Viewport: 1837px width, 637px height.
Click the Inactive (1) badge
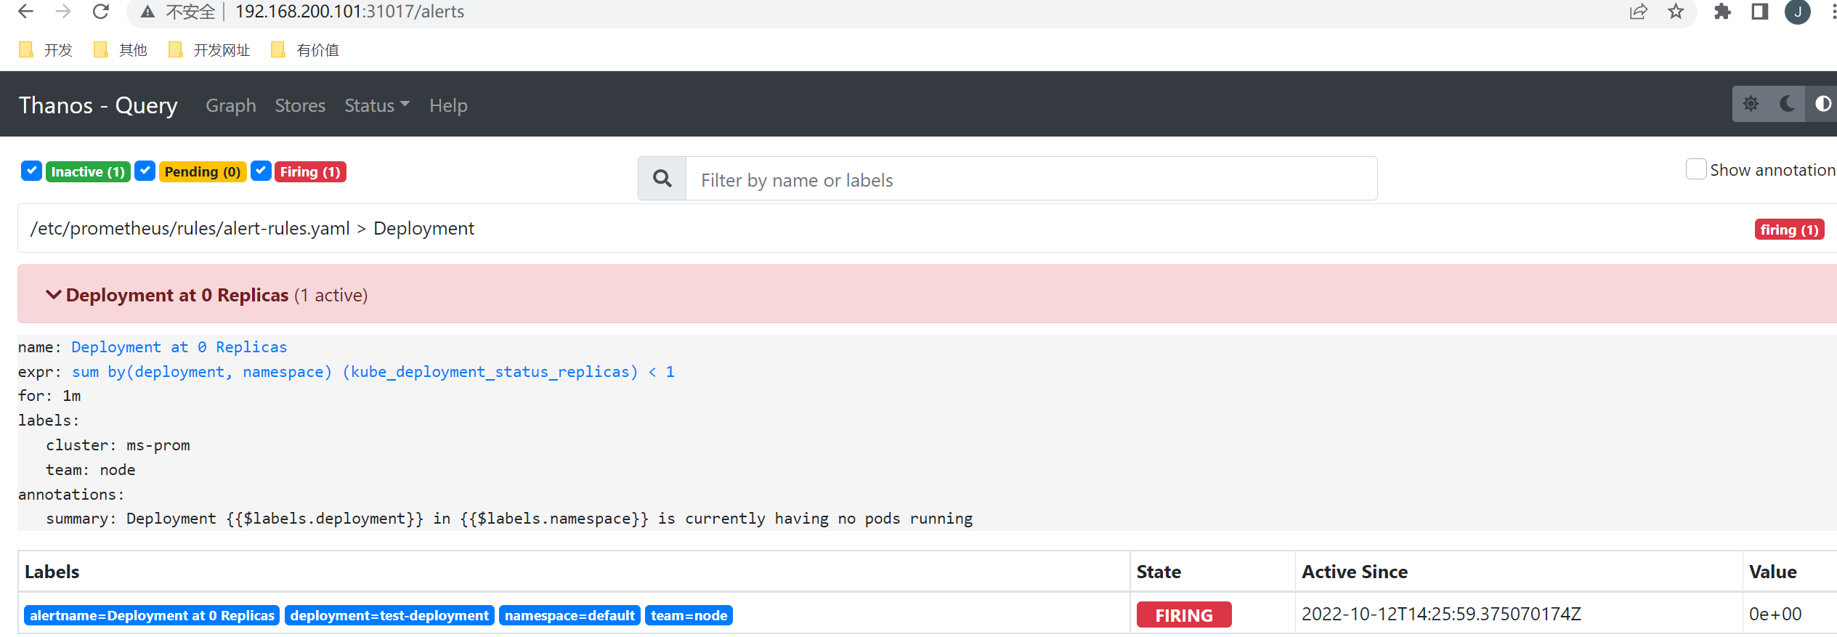click(88, 171)
